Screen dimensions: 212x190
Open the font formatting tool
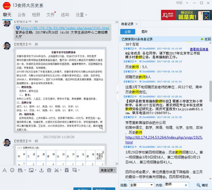[x=5, y=170]
